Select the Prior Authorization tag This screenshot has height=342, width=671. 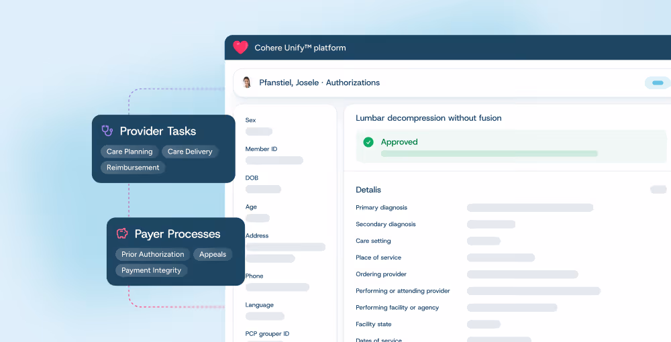[x=153, y=254]
